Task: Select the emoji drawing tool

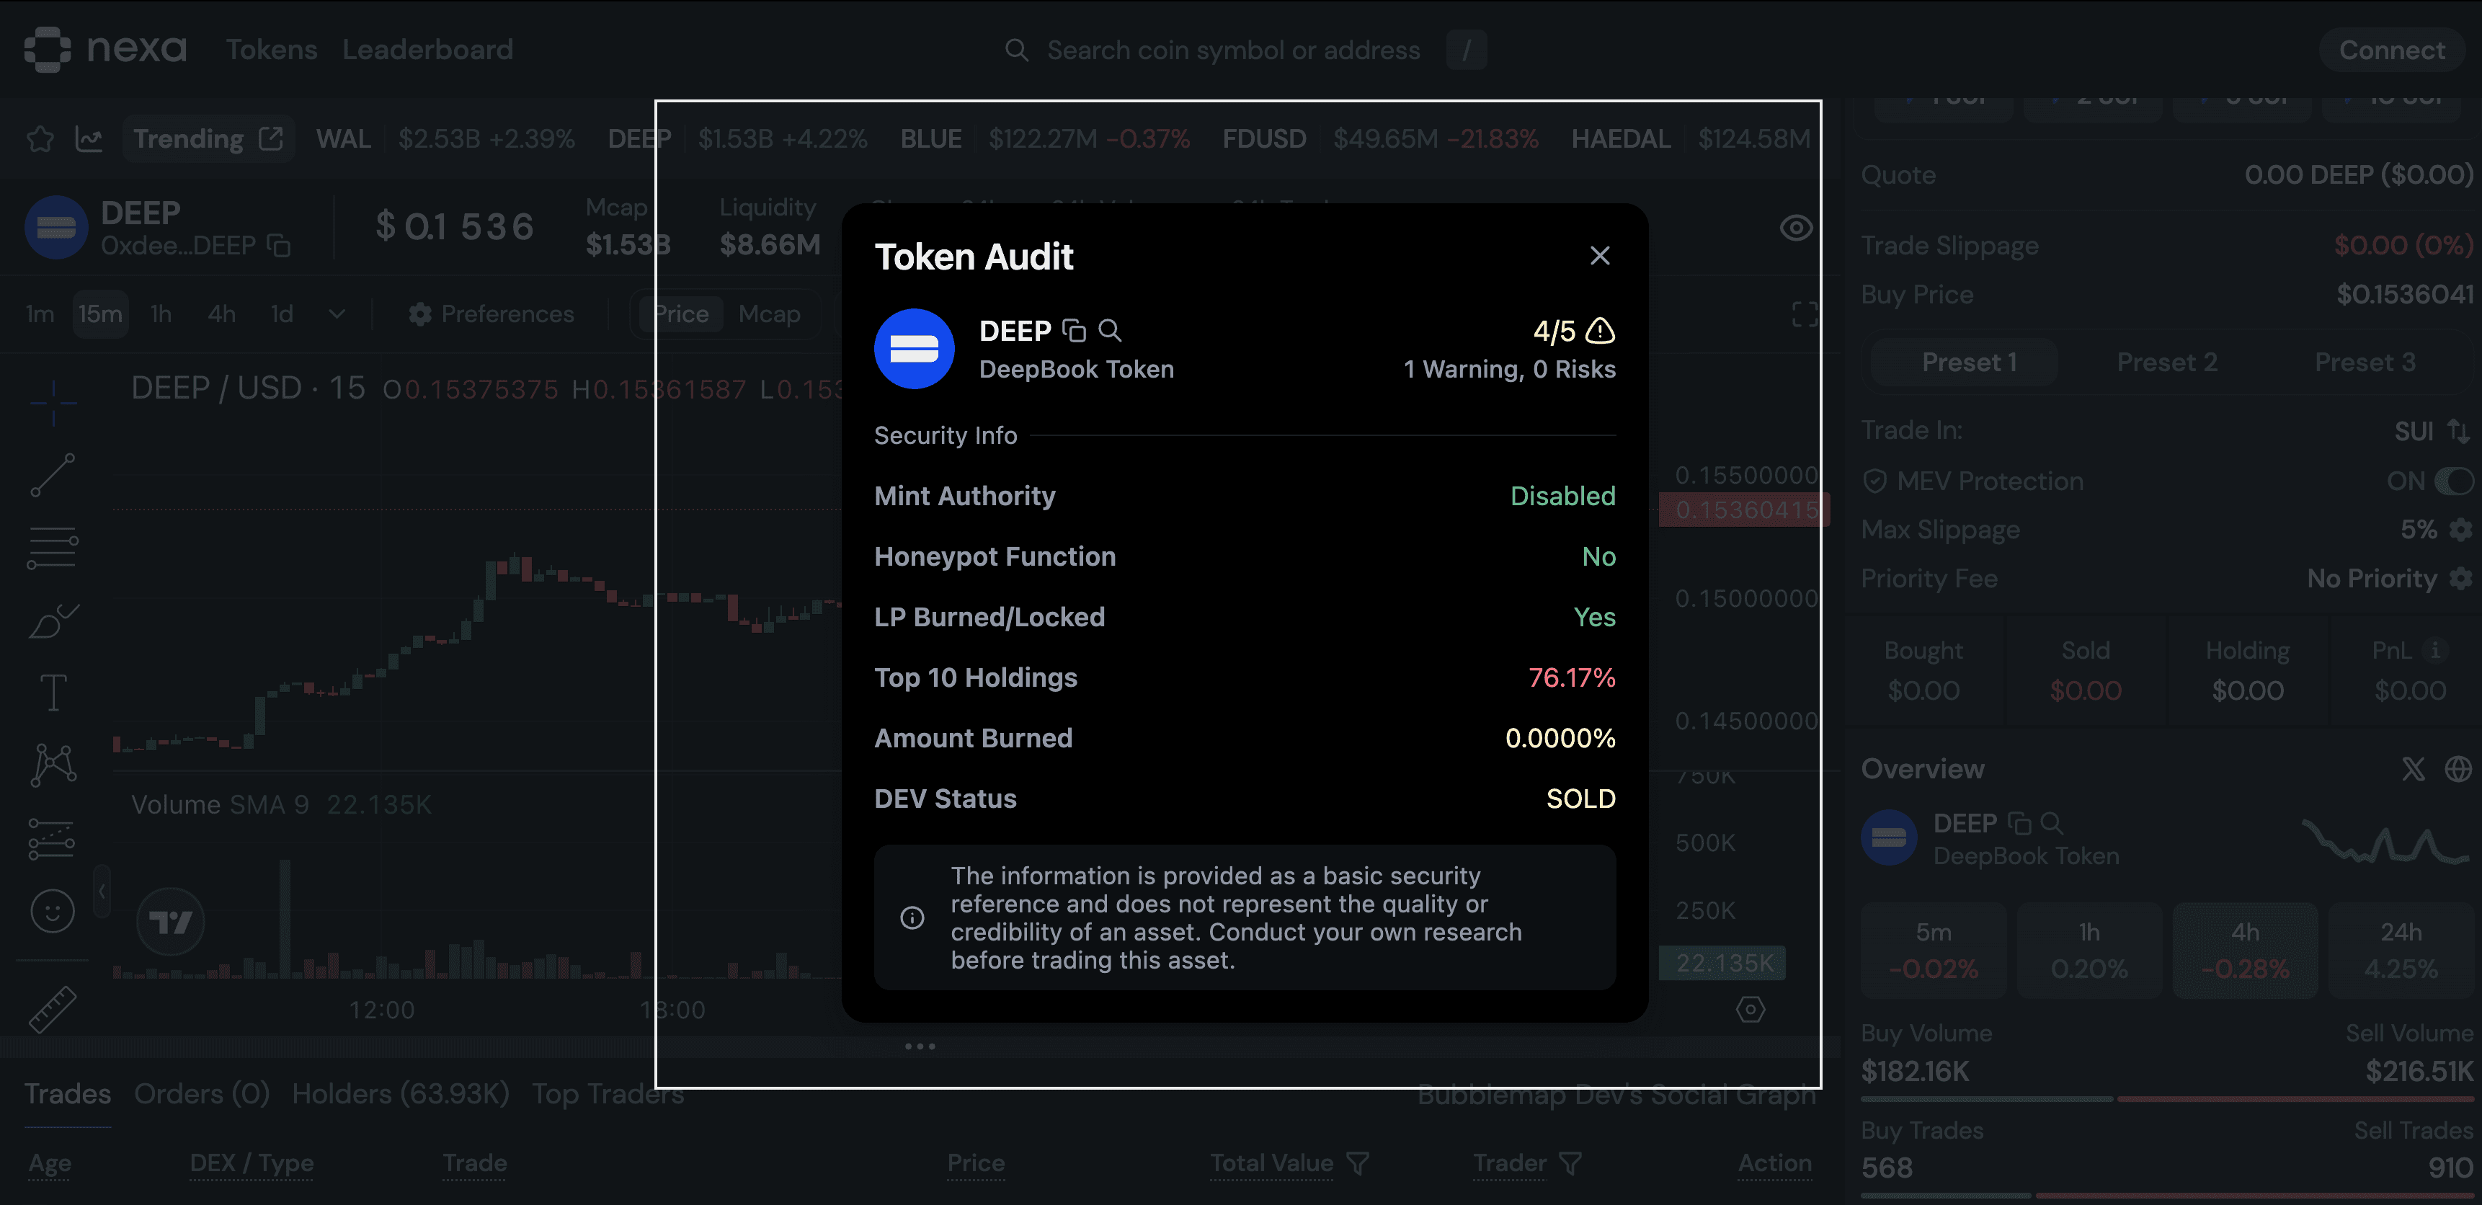Action: [53, 910]
